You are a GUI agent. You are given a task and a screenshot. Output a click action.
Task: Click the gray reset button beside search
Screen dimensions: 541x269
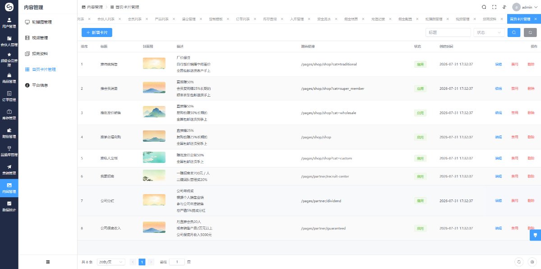tap(530, 32)
